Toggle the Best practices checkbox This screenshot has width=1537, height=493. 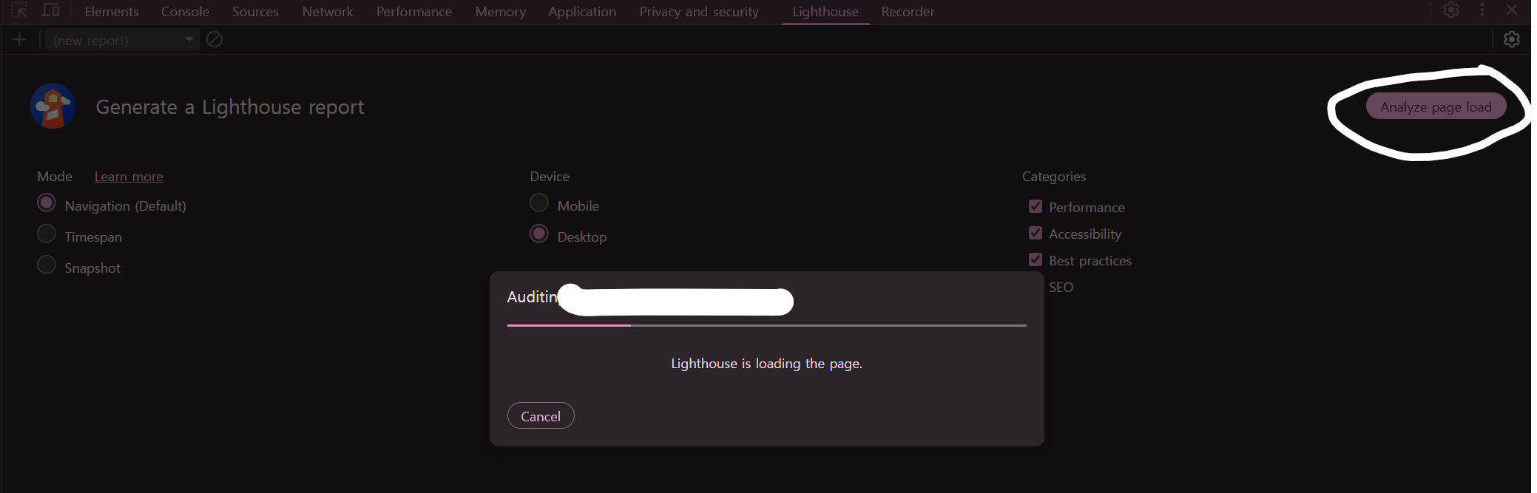tap(1036, 260)
